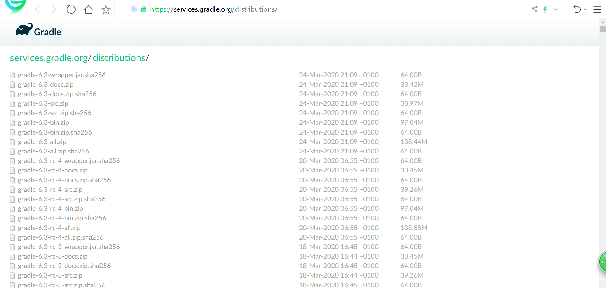Select the date of gradle-6.3-rc-3-docs.zip
606x288 pixels.
(339, 256)
